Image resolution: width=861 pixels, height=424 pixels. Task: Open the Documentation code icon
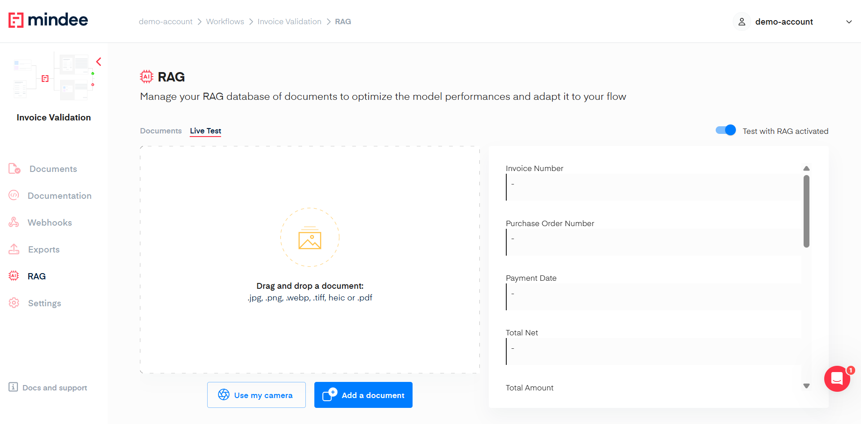pyautogui.click(x=14, y=195)
